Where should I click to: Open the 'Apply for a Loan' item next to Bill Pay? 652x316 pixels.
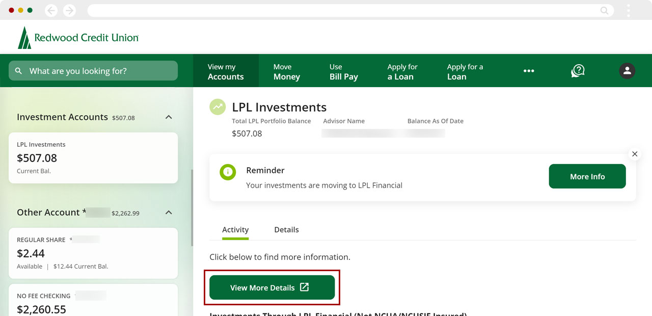(x=402, y=71)
